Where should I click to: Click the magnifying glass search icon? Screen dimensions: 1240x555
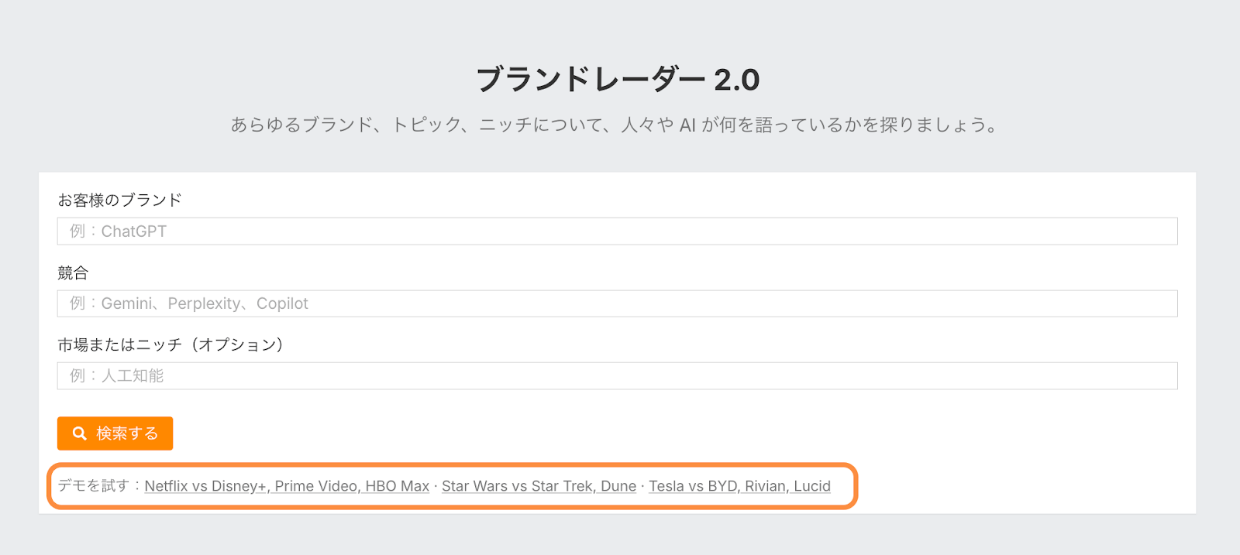tap(79, 433)
